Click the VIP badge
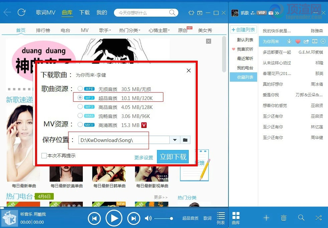The height and width of the screenshot is (228, 328). [x=262, y=13]
